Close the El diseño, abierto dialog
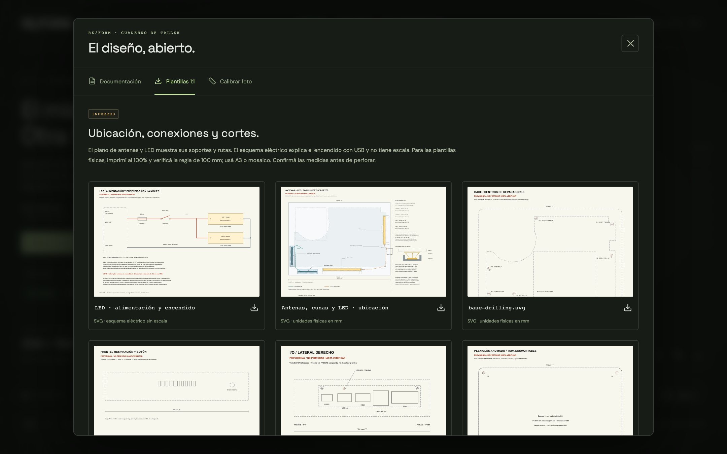The height and width of the screenshot is (454, 727). click(x=630, y=43)
